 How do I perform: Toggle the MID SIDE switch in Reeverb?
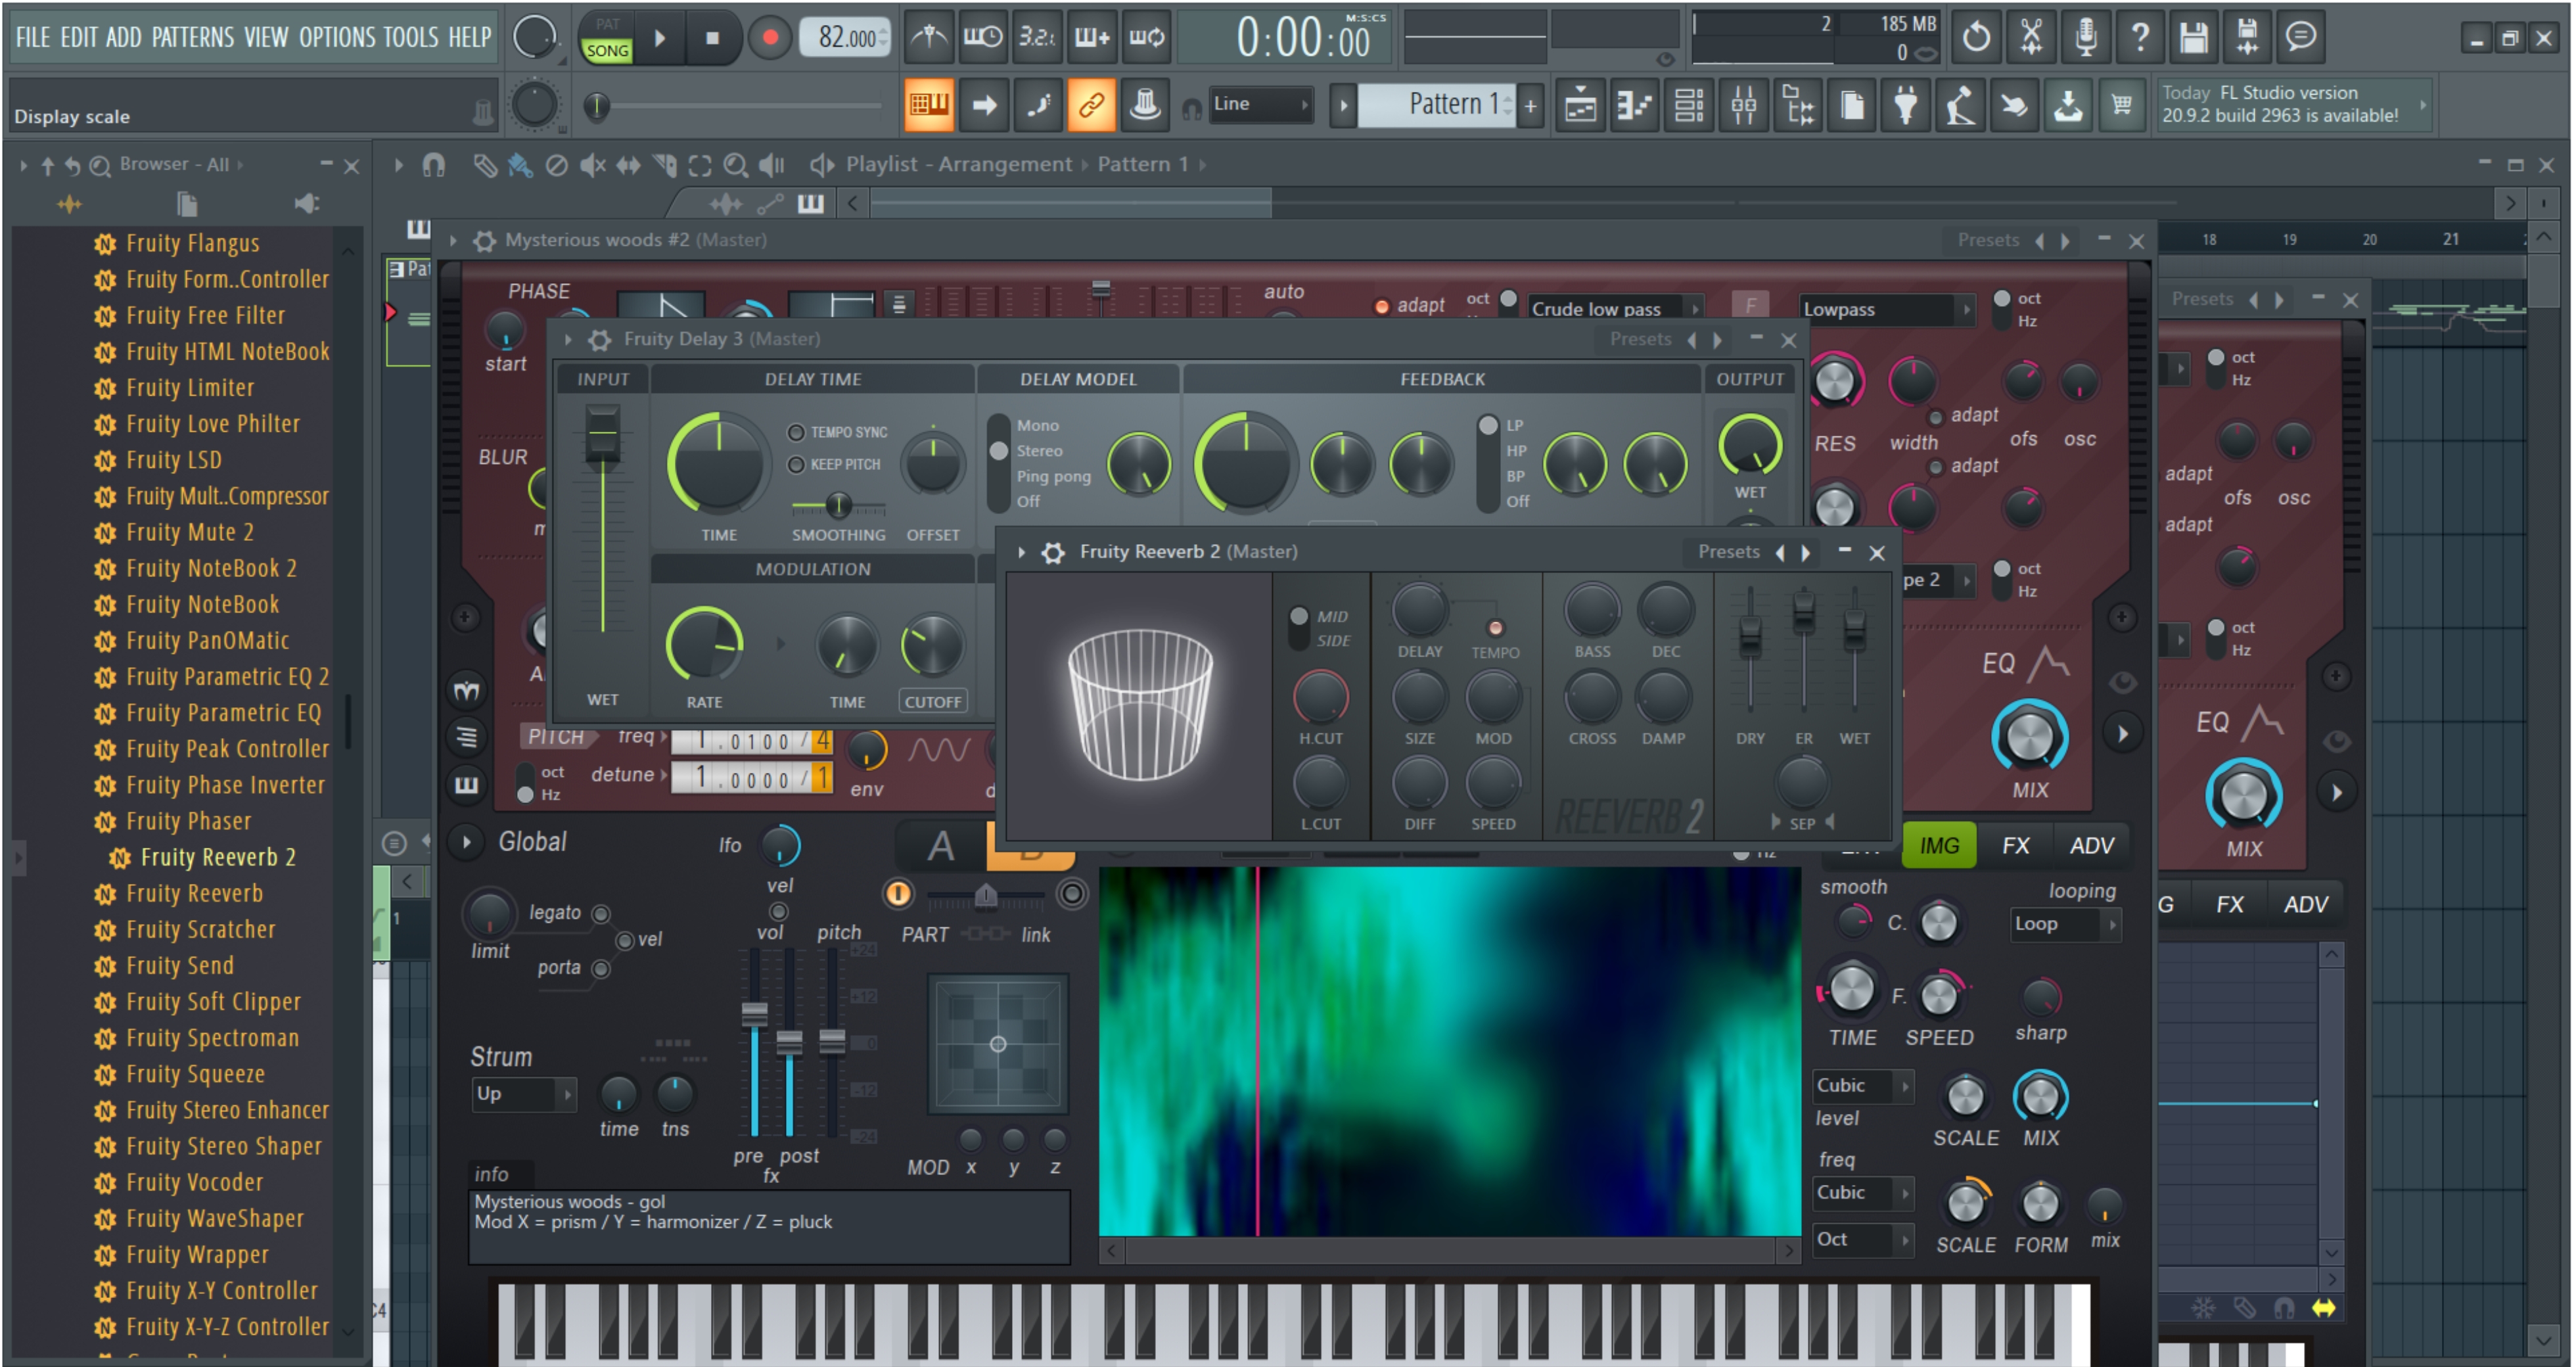[1298, 627]
